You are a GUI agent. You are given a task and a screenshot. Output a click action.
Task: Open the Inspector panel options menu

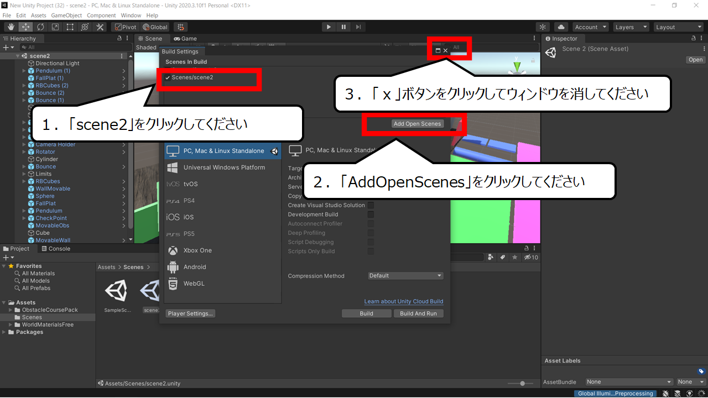coord(702,39)
